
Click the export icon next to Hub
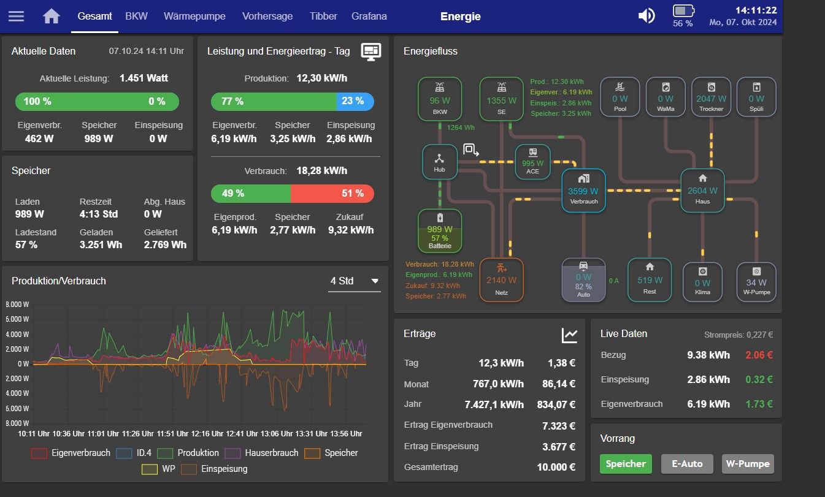(x=471, y=150)
